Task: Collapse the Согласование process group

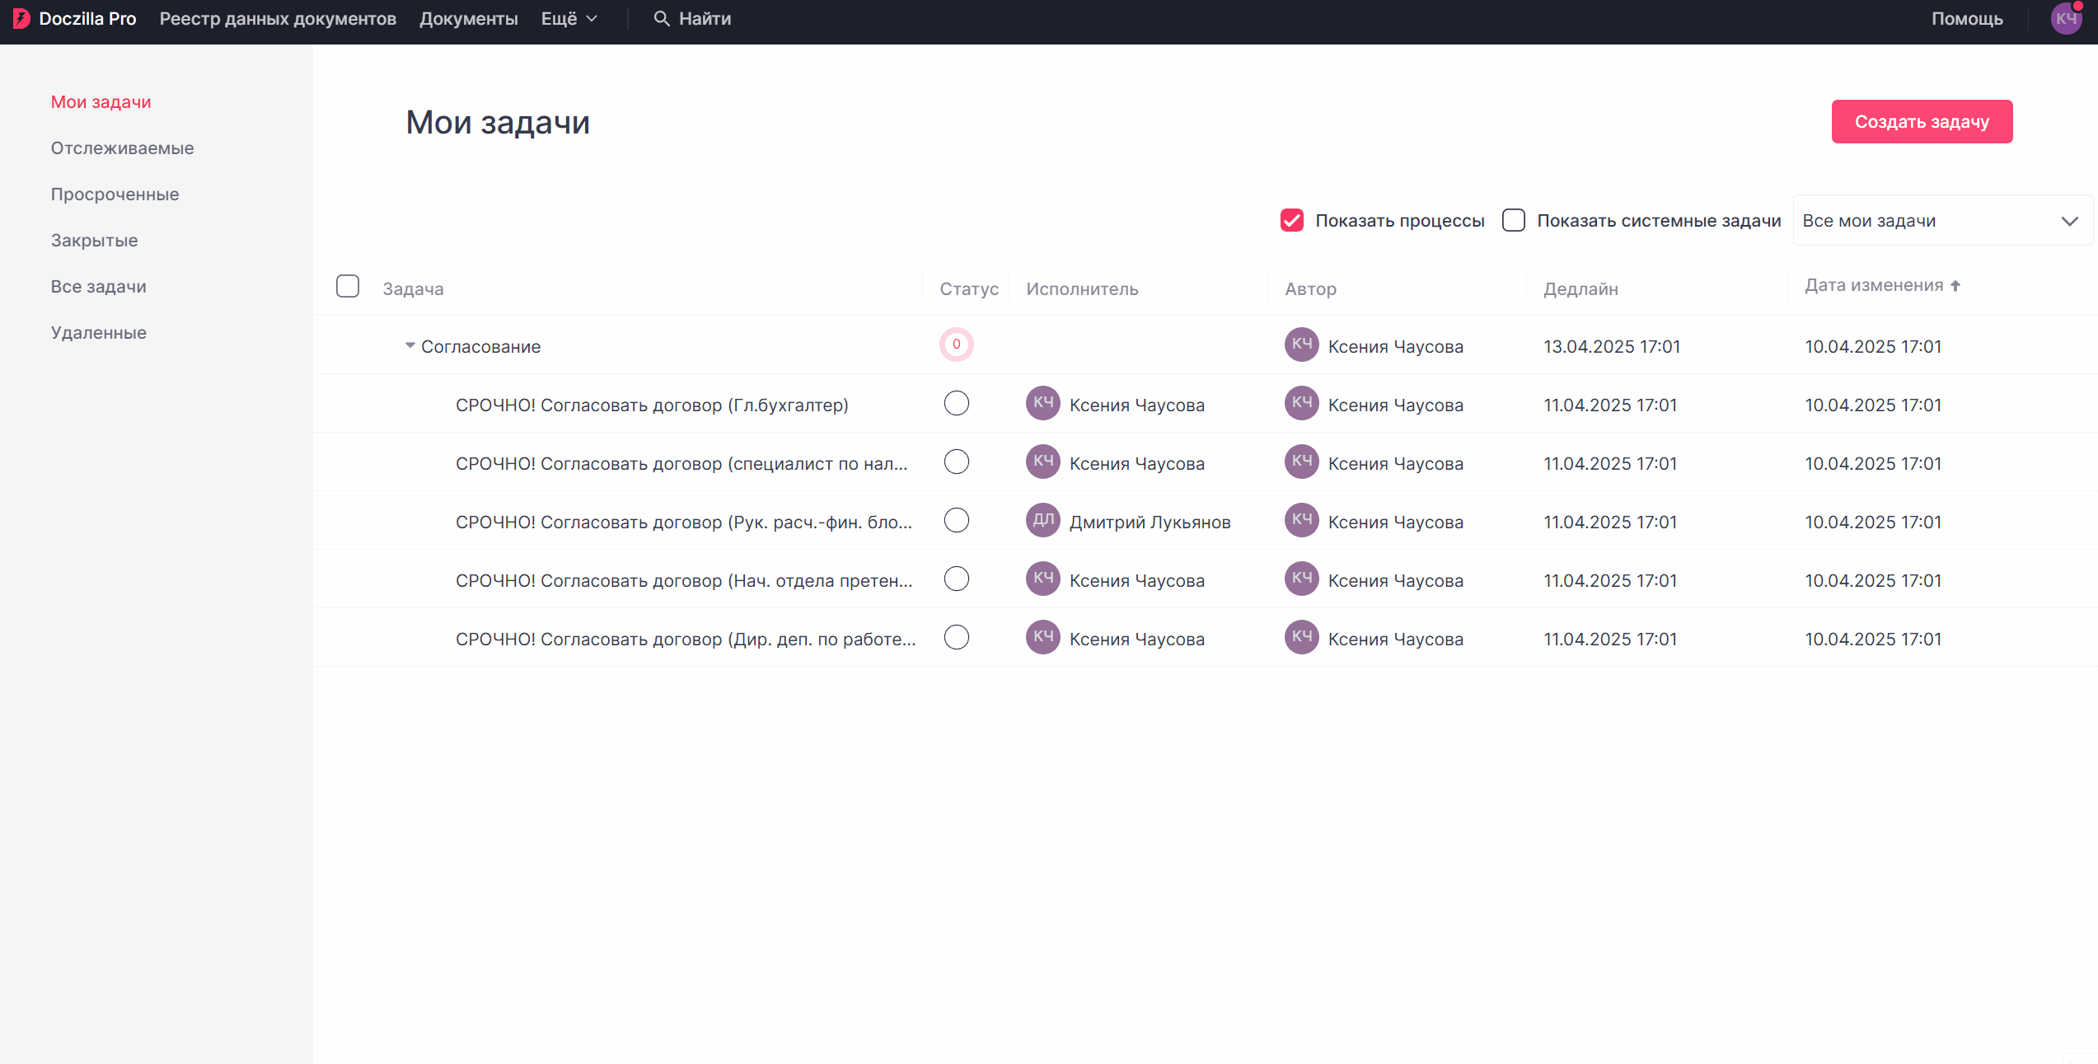Action: [x=410, y=345]
